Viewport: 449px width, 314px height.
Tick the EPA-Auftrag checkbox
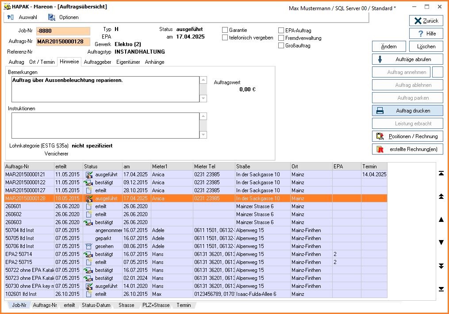point(281,31)
